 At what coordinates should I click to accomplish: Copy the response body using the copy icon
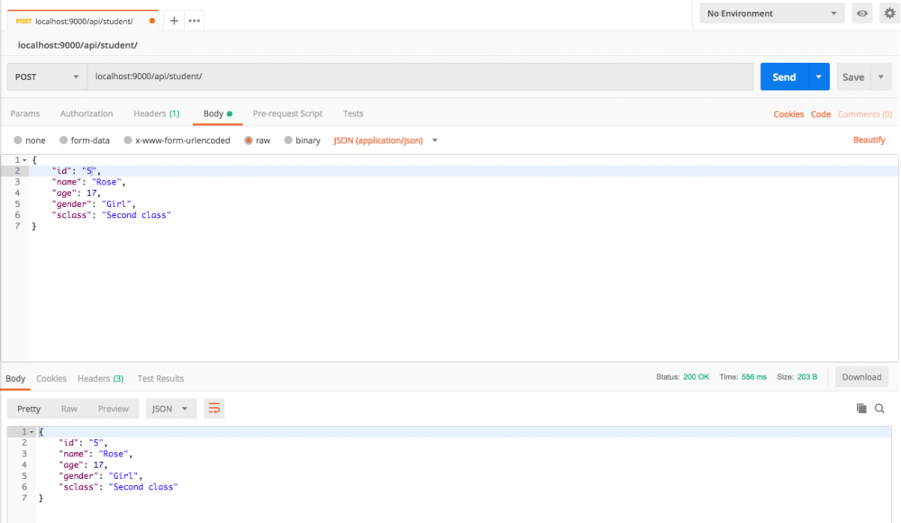[862, 408]
